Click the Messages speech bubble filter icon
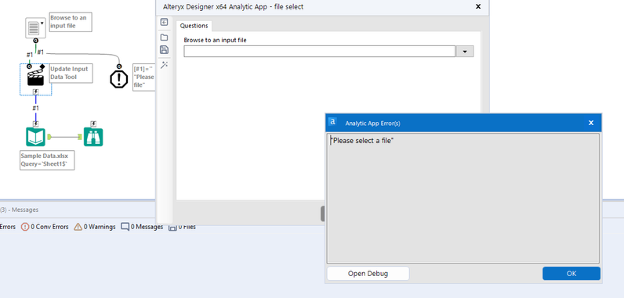Screen dimensions: 624x298 click(x=125, y=227)
